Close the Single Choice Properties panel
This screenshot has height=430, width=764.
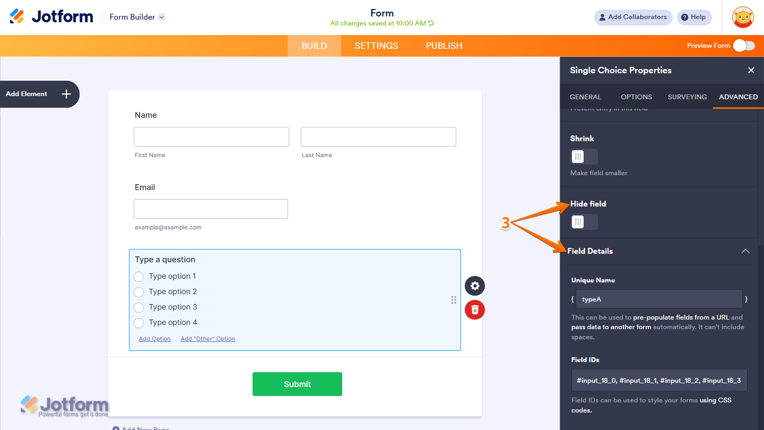coord(751,70)
